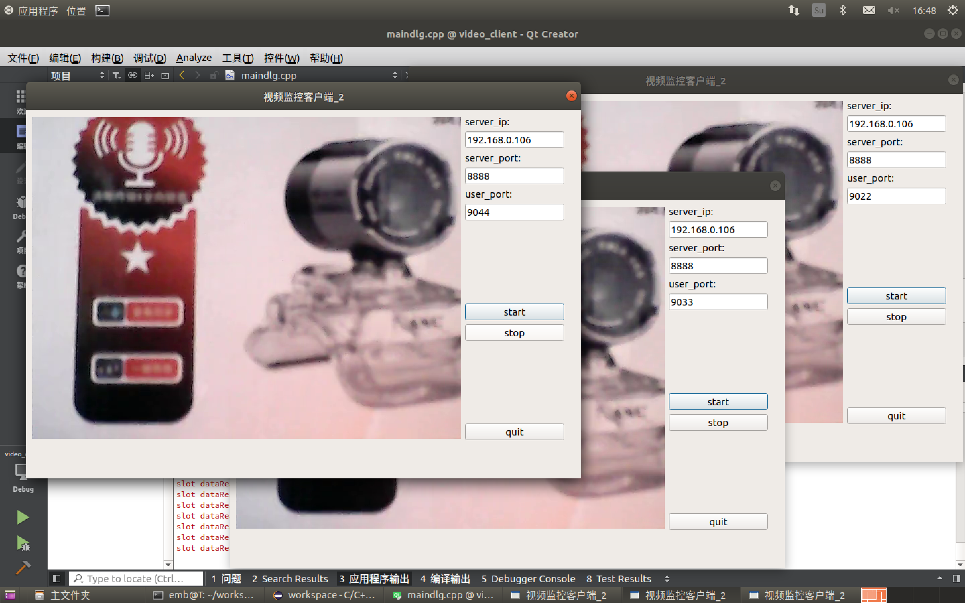Go back with yellow arrow icon
965x603 pixels.
182,75
